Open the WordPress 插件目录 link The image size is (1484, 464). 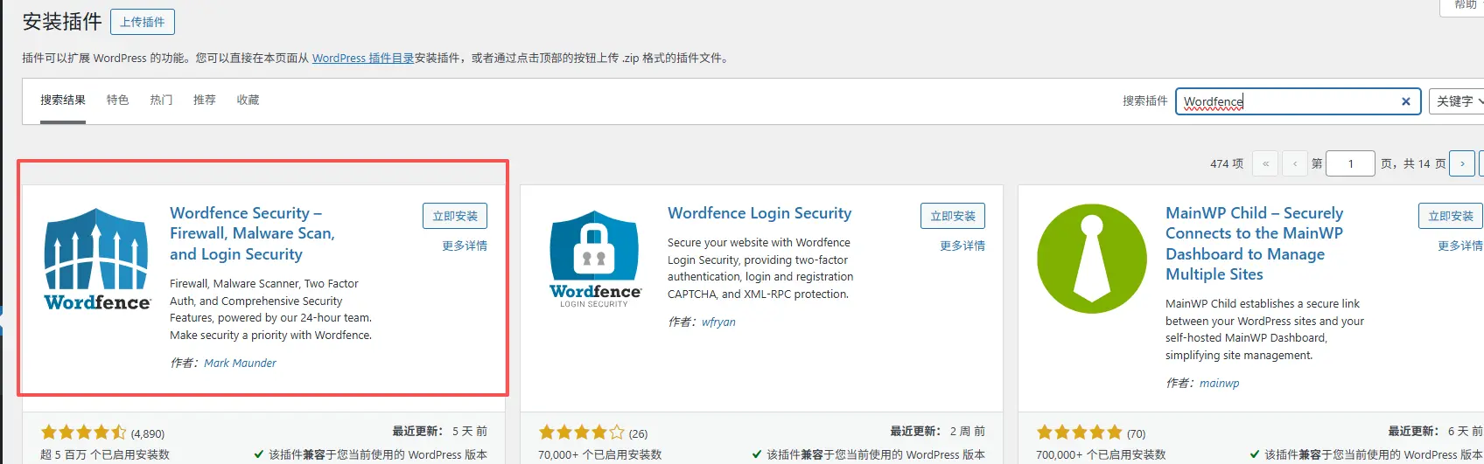coord(363,59)
